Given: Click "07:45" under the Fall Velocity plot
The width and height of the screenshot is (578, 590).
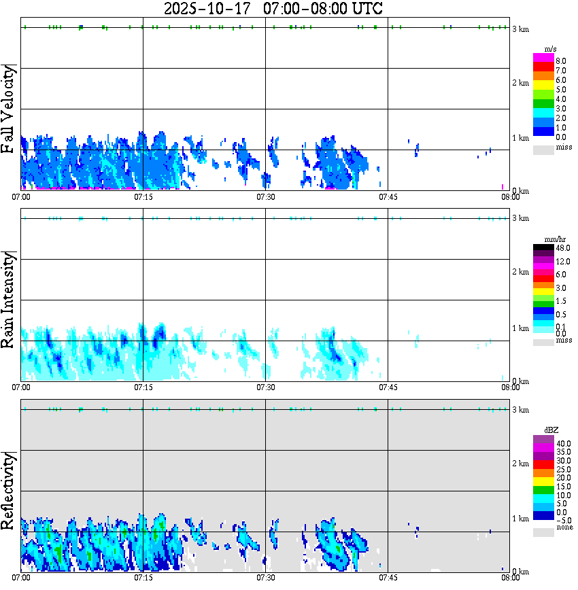Looking at the screenshot, I should click(388, 197).
